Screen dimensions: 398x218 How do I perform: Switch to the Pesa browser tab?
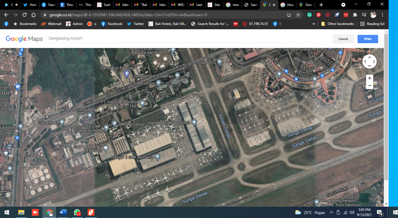(x=67, y=5)
